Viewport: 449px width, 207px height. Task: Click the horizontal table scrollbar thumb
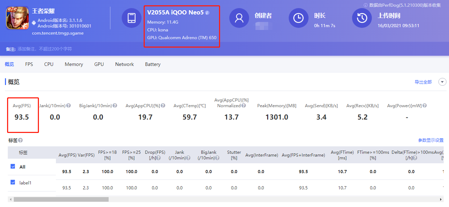pyautogui.click(x=61, y=200)
